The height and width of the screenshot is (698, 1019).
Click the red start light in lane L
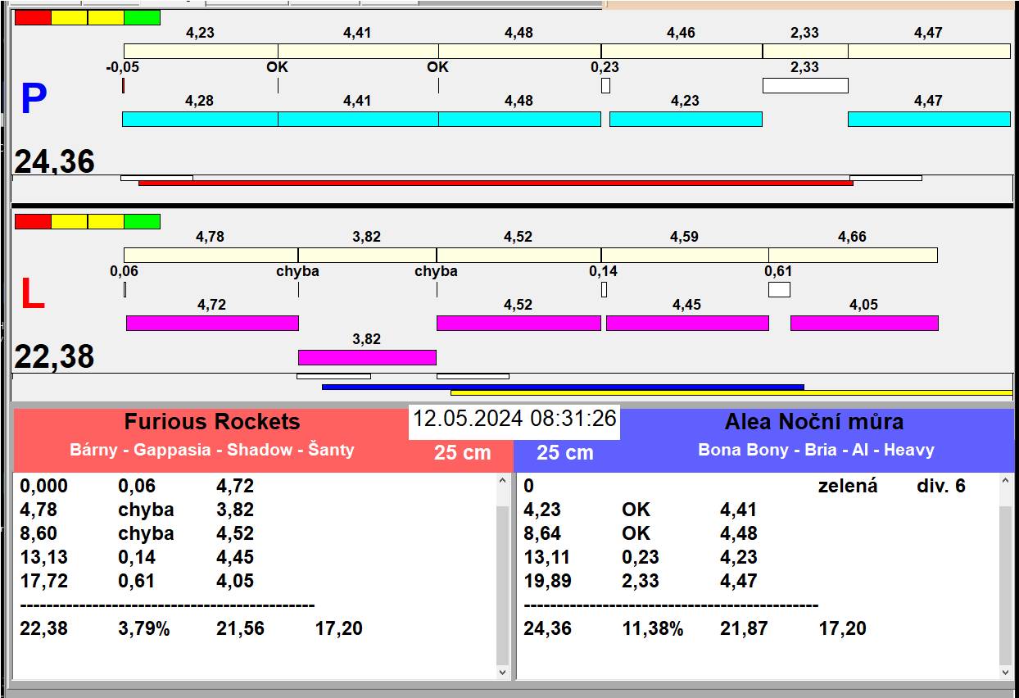pyautogui.click(x=33, y=221)
